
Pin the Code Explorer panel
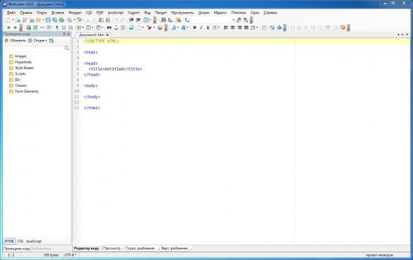(64, 34)
